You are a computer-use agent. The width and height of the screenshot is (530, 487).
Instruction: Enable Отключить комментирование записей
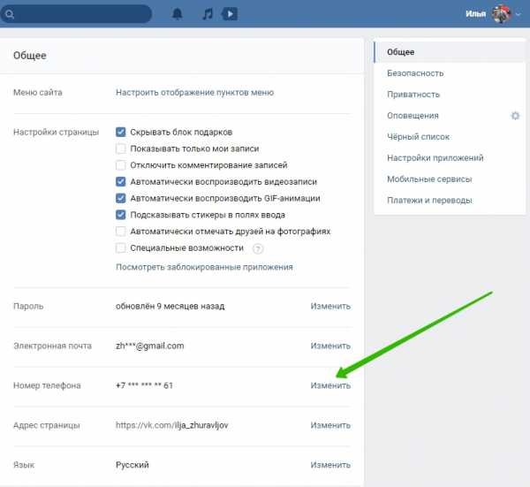pyautogui.click(x=121, y=165)
